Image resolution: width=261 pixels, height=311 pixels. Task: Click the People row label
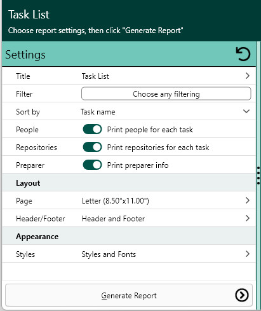click(27, 130)
